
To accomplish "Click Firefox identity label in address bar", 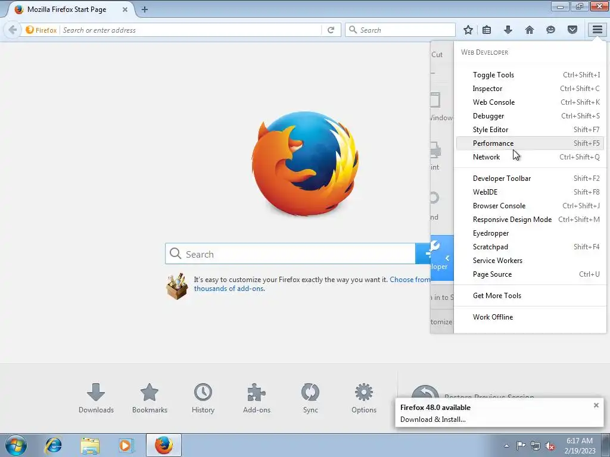I will [x=41, y=30].
